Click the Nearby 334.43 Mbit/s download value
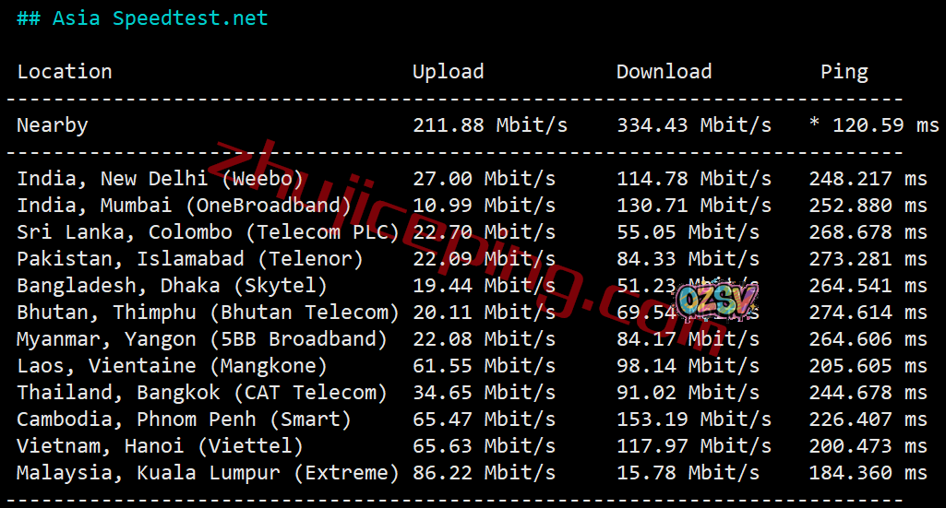Viewport: 946px width, 508px height. [x=693, y=125]
